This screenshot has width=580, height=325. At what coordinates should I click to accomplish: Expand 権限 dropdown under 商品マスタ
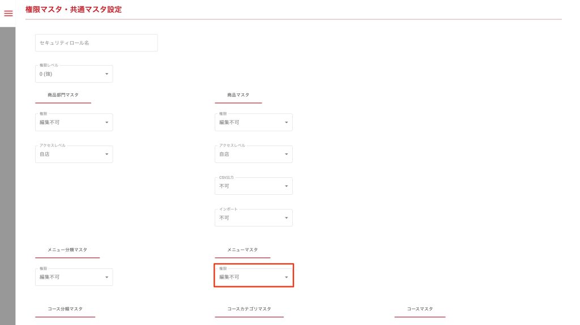(253, 122)
